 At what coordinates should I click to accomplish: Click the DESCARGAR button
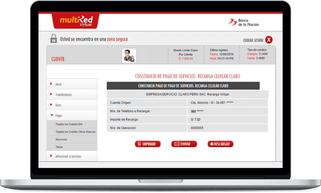click(221, 144)
